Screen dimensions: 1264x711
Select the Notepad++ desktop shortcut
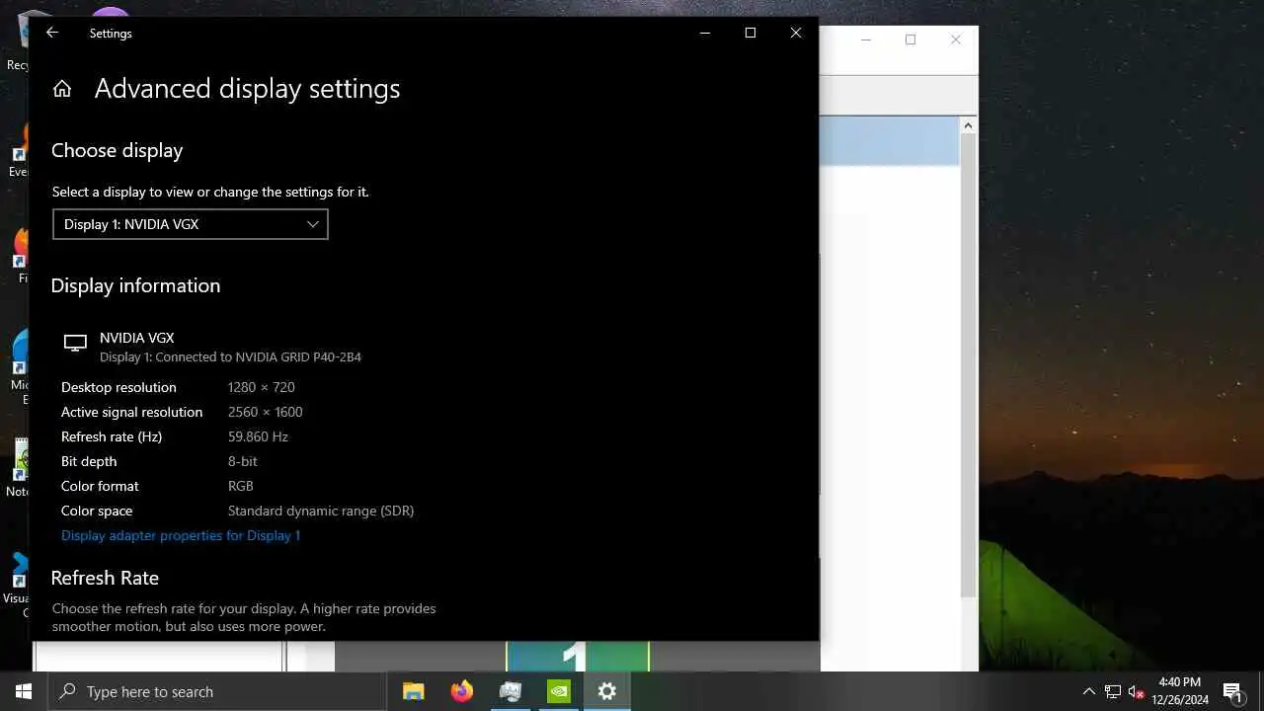18,467
